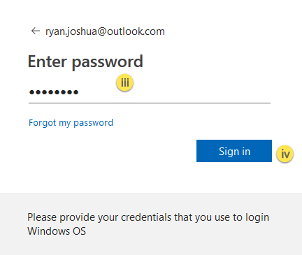
Task: Submit credentials with Sign in
Action: [234, 151]
